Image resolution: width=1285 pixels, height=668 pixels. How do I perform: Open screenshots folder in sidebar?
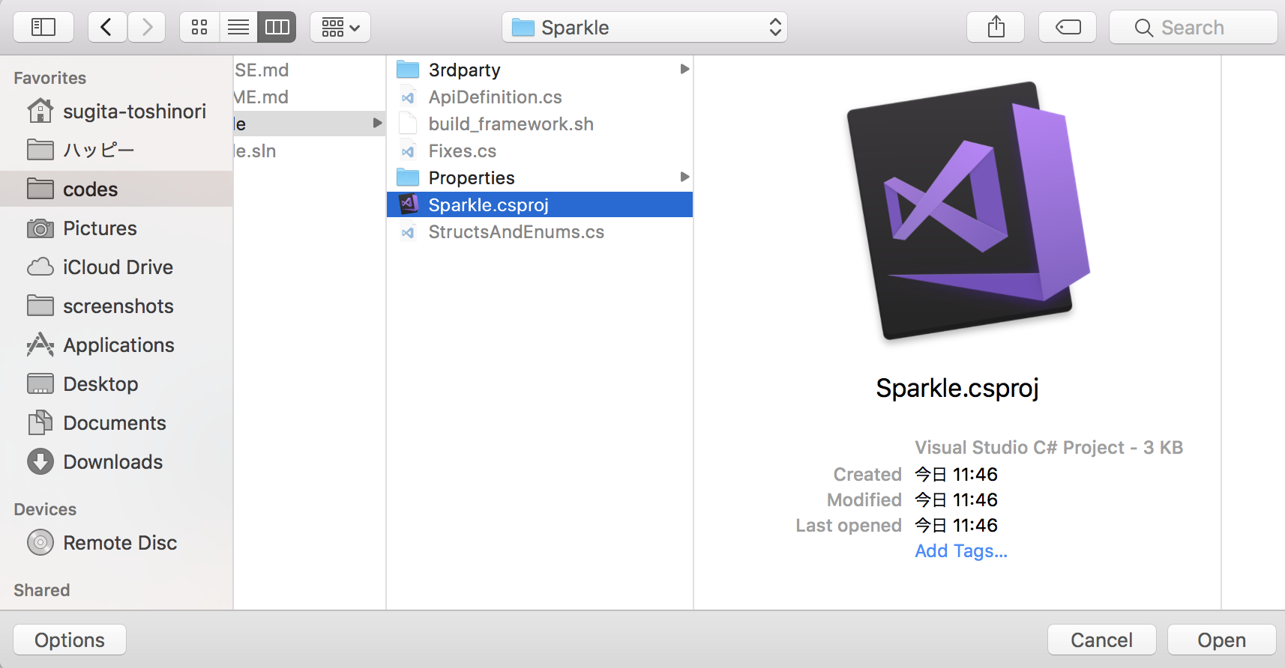[x=116, y=306]
